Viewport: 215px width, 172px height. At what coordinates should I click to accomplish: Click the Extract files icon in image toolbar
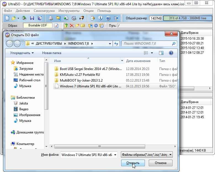pyautogui.click(x=91, y=25)
